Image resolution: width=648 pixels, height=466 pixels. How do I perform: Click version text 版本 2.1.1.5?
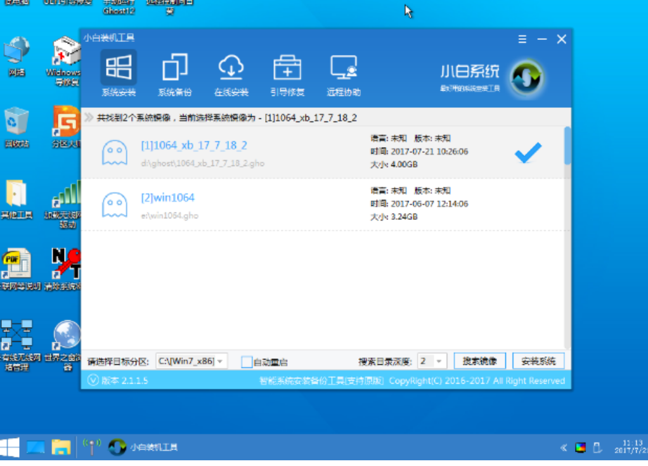124,380
